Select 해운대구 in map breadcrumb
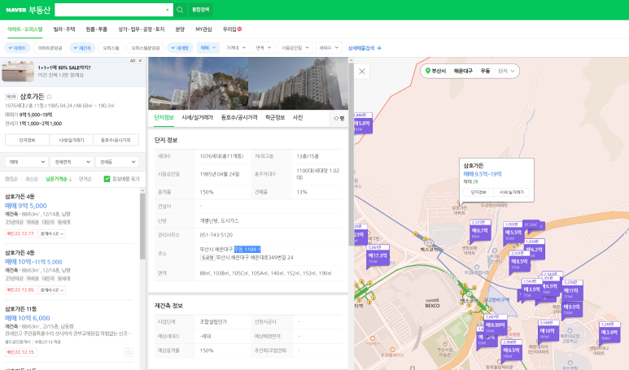 [463, 71]
